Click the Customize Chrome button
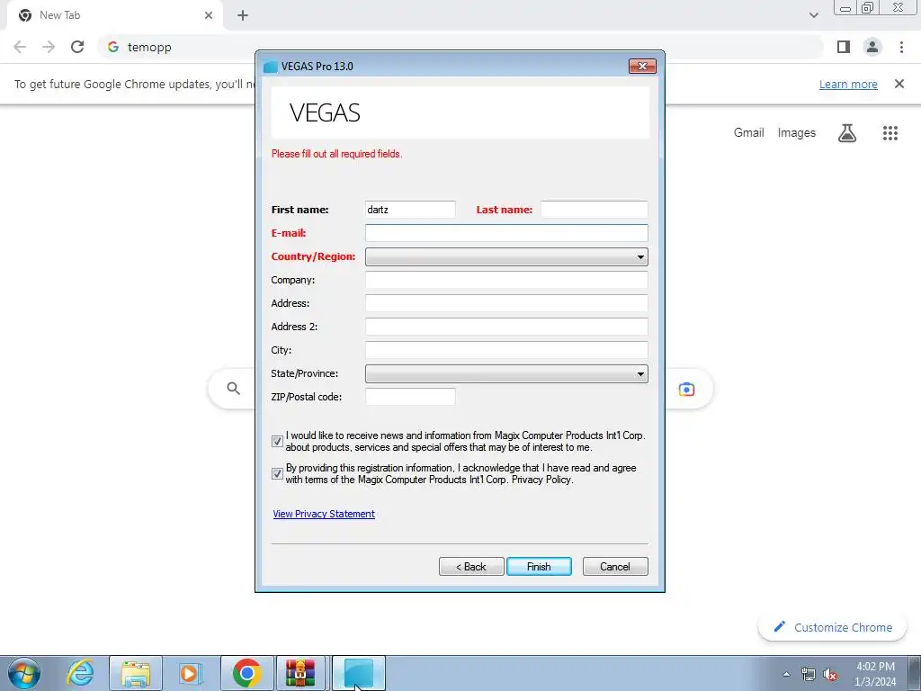Viewport: 921px width, 691px height. click(832, 627)
